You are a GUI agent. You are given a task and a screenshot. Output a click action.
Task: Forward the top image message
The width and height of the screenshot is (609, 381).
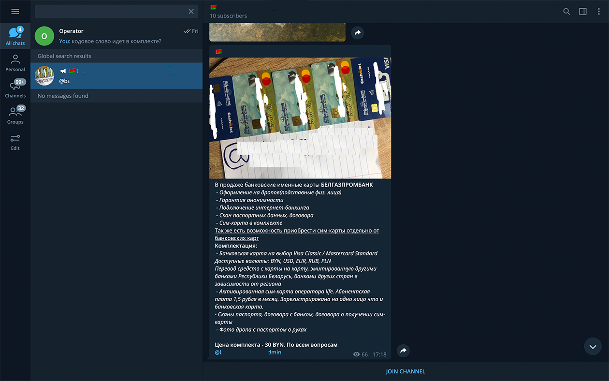point(357,33)
